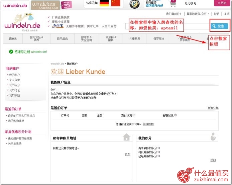Click the 感谢您注册 windeln.de! message
Viewport: 232px width, 185px height.
point(31,52)
